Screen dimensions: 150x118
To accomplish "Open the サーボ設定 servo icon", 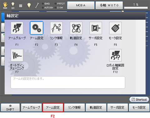I will [96, 28].
